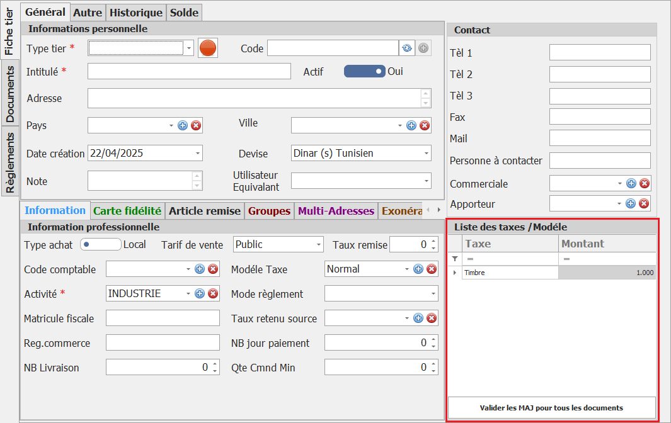Screen dimensions: 671x423
Task: Open the Devise dropdown
Action: tap(427, 154)
